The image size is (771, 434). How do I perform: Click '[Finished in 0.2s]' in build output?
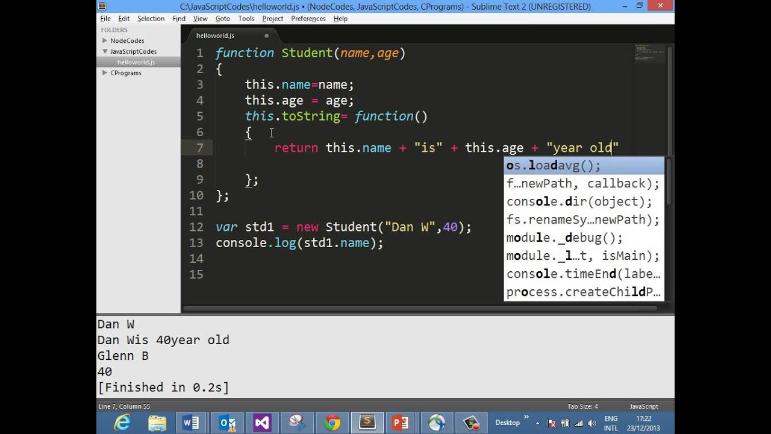point(163,387)
